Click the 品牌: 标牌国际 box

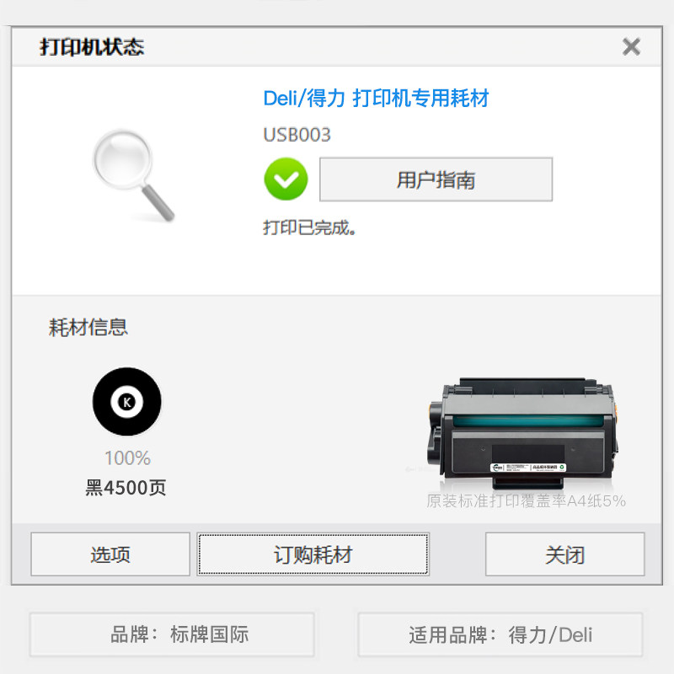(x=172, y=634)
